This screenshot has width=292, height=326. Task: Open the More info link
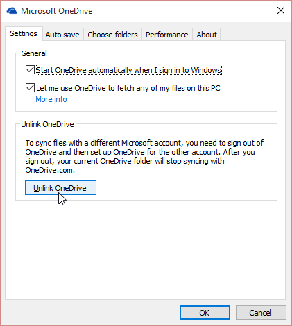[51, 99]
